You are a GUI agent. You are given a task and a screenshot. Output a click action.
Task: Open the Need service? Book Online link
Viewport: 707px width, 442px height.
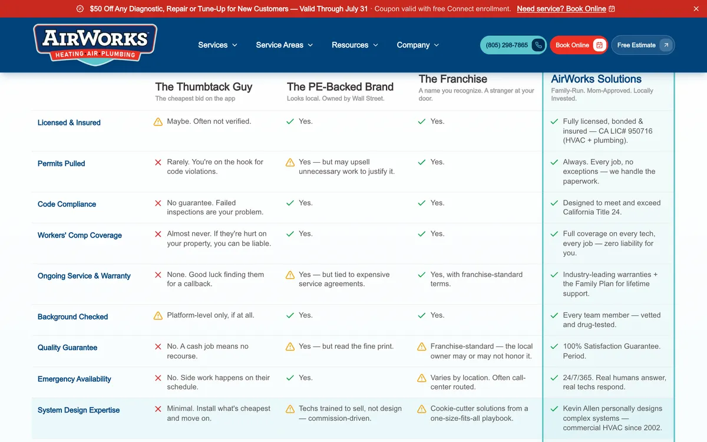[561, 9]
